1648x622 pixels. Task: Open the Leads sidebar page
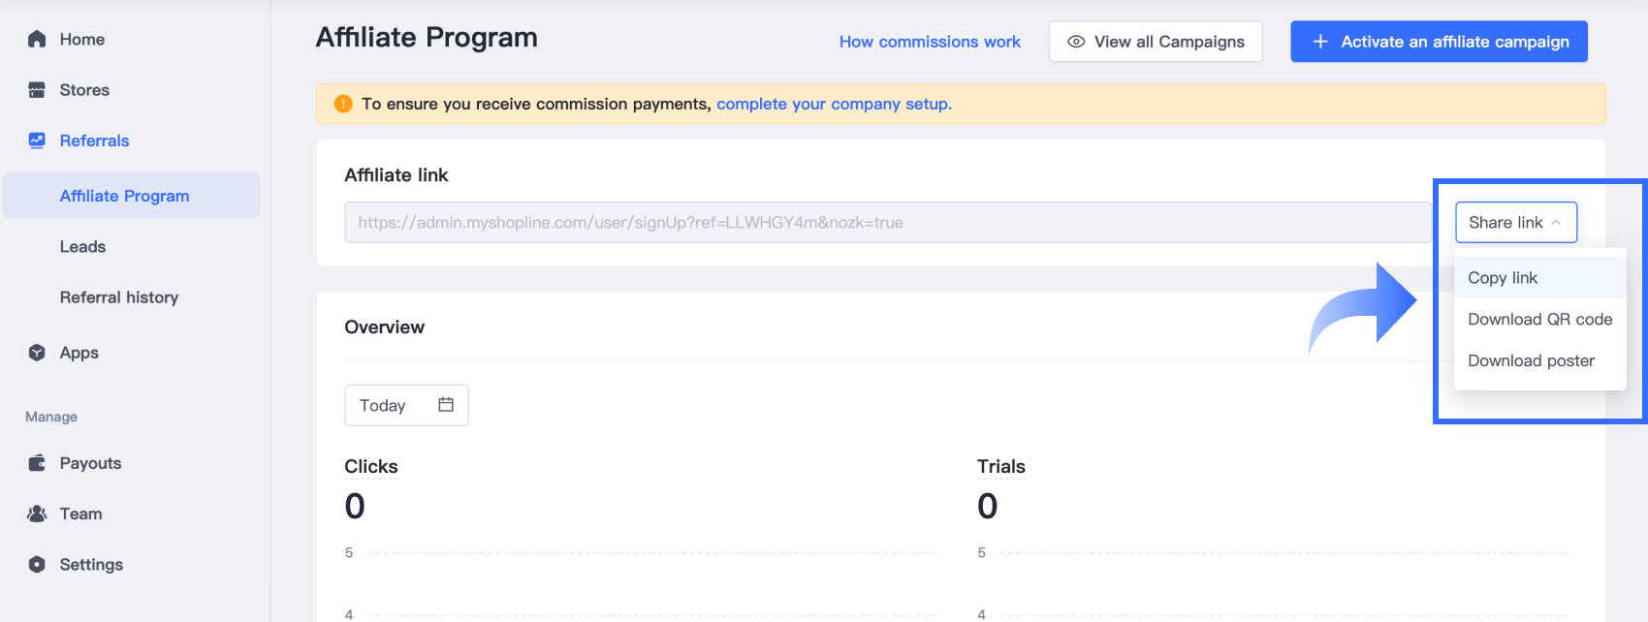(x=83, y=247)
